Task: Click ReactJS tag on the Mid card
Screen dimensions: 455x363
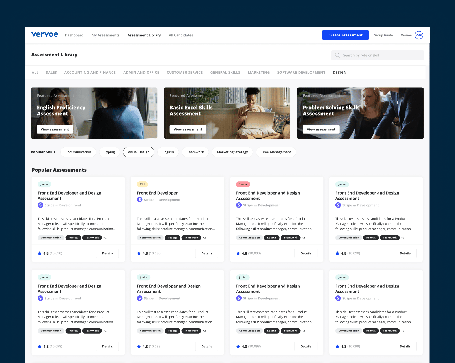Action: (173, 238)
